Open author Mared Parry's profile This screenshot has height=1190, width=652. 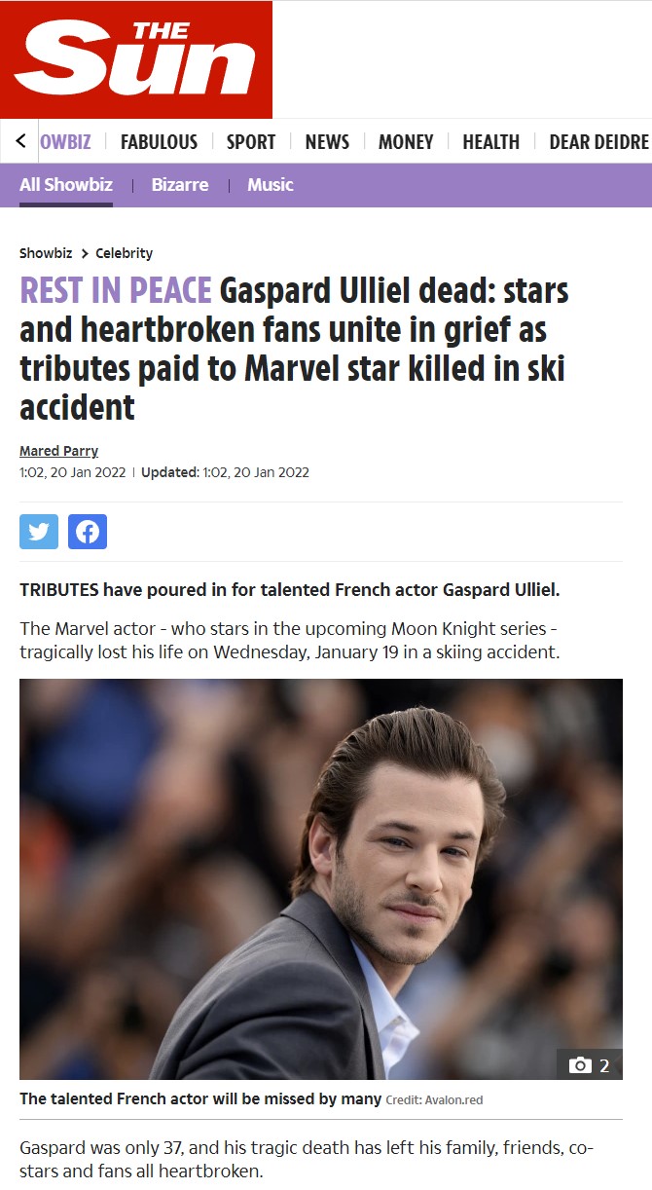[58, 451]
